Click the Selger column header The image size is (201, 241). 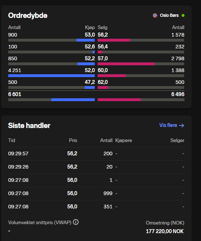click(x=177, y=140)
